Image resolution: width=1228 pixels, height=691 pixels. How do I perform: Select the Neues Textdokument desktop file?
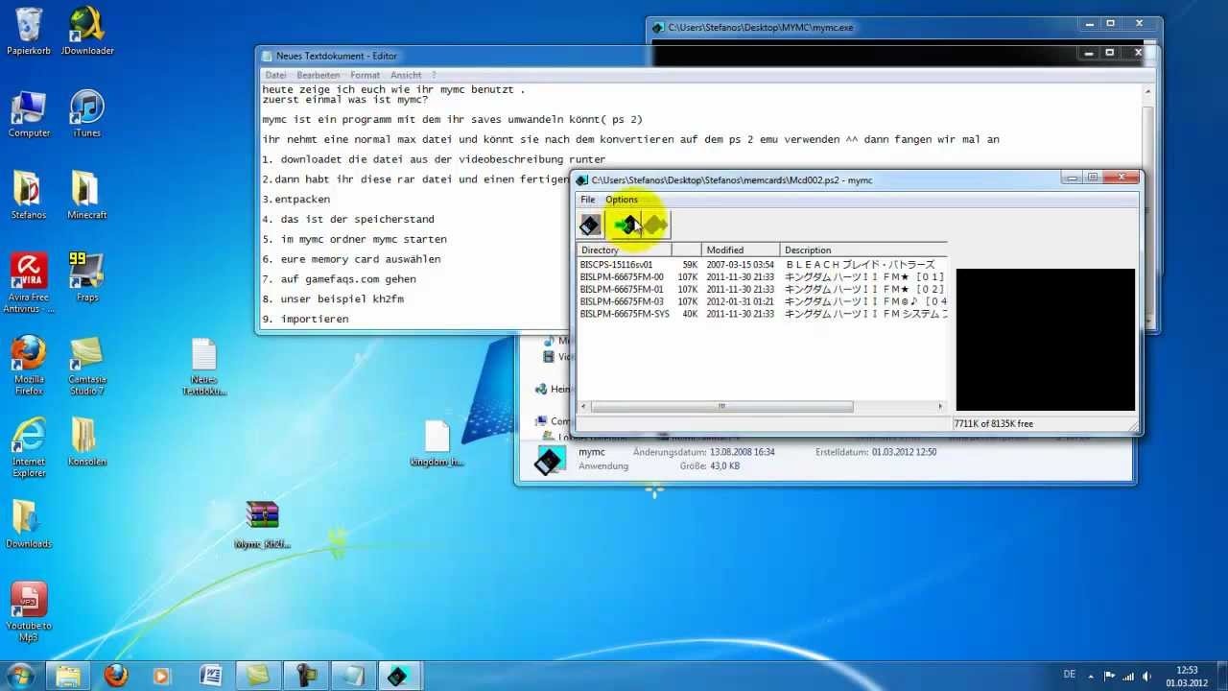[204, 367]
